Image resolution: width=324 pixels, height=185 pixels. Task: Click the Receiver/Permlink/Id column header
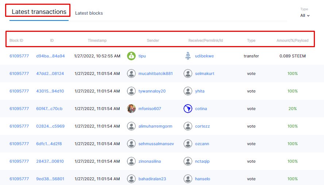coord(205,40)
